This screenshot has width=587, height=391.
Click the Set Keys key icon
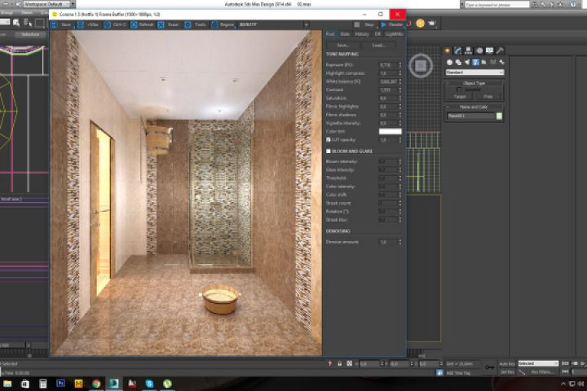489,367
